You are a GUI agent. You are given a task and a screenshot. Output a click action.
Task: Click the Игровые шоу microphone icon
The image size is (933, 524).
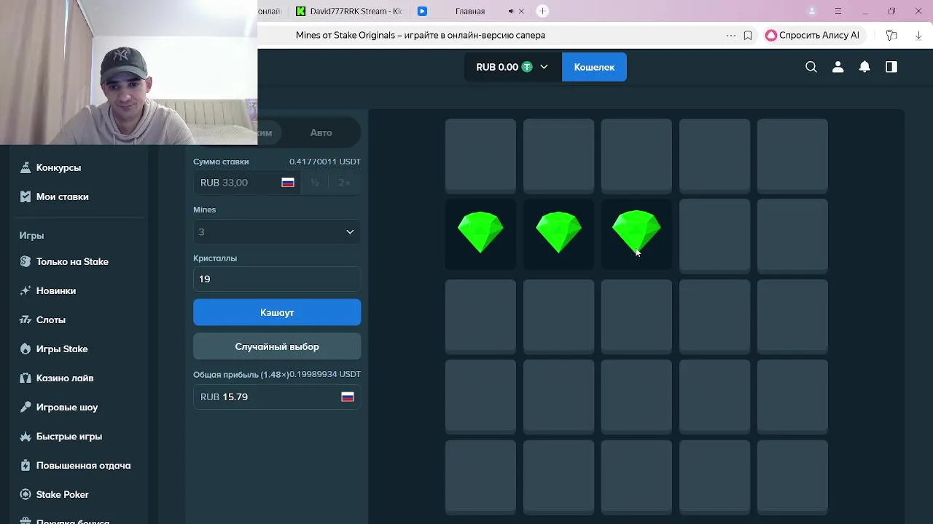coord(26,407)
